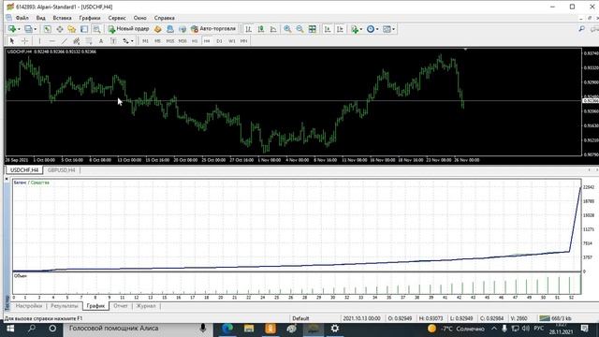The height and width of the screenshot is (337, 599).
Task: Close the tester panel with x
Action: click(x=7, y=179)
